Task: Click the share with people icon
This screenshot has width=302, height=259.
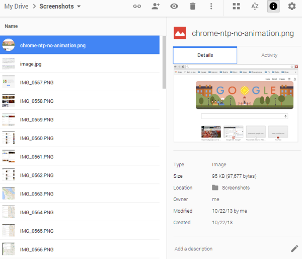Action: pos(156,7)
